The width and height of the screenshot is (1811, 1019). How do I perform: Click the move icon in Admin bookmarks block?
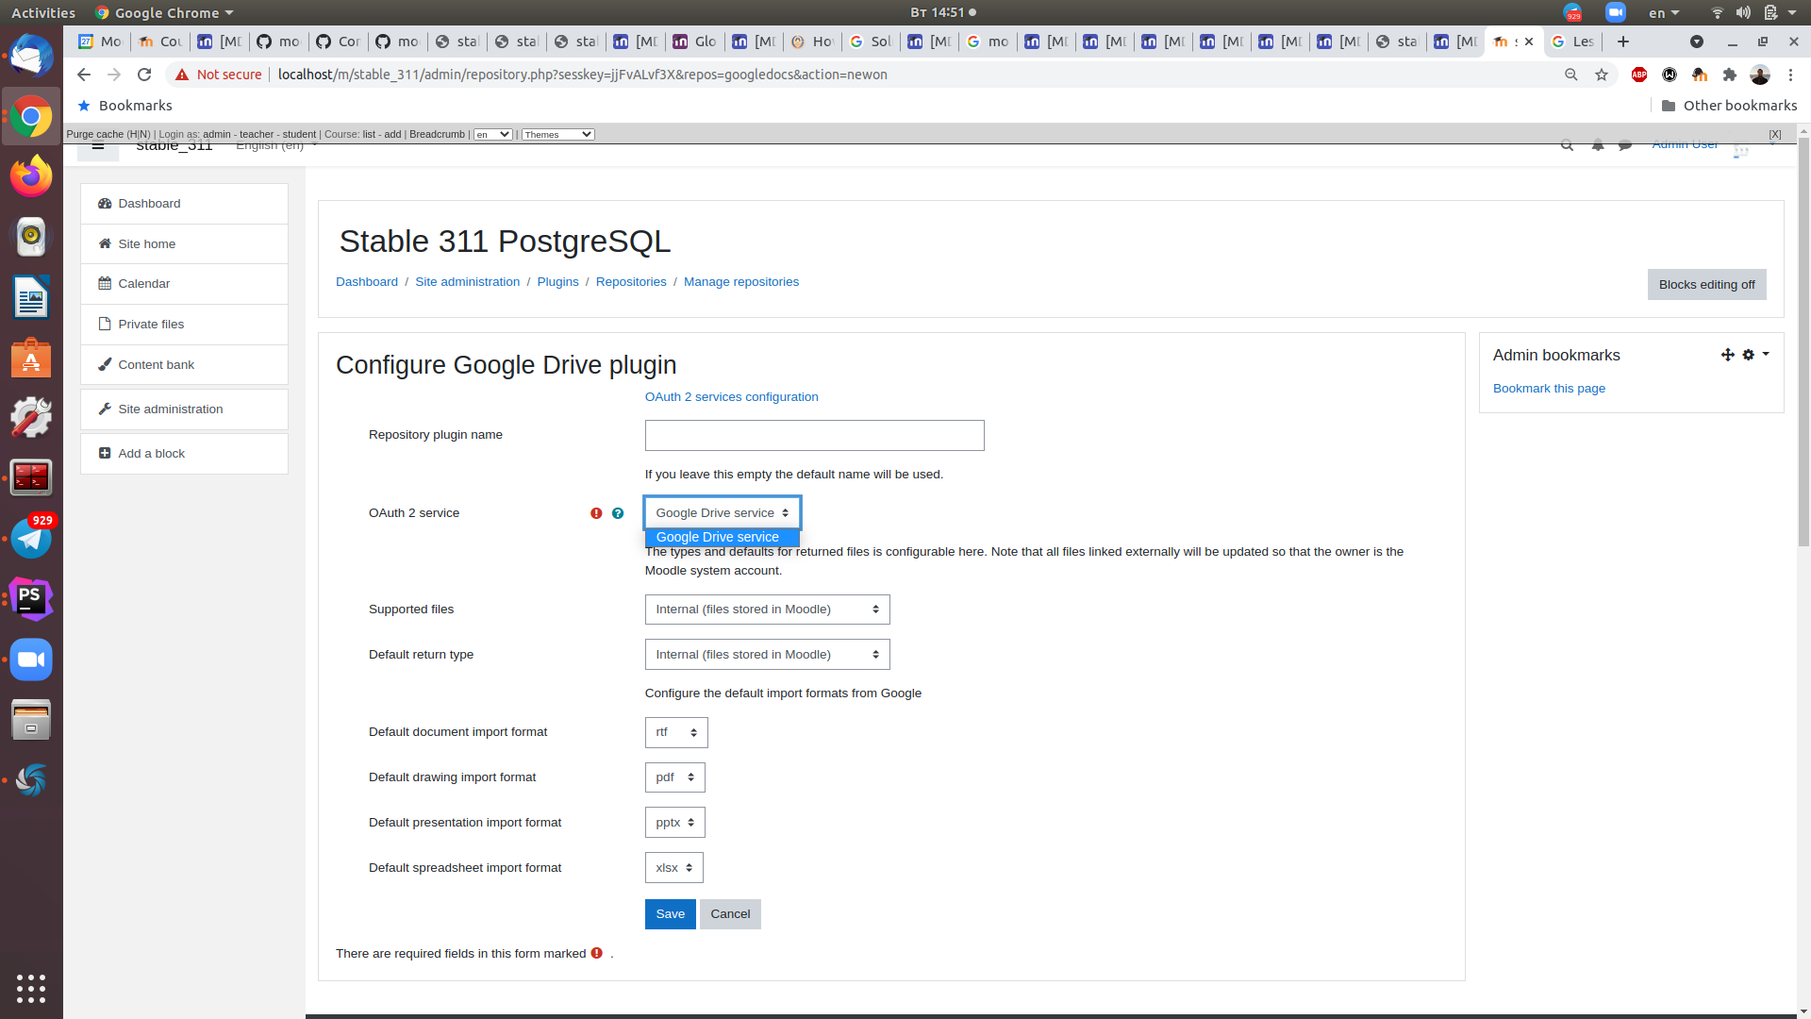point(1727,355)
